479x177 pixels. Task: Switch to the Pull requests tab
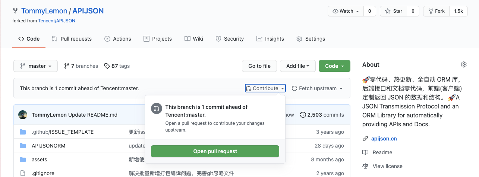(x=72, y=39)
